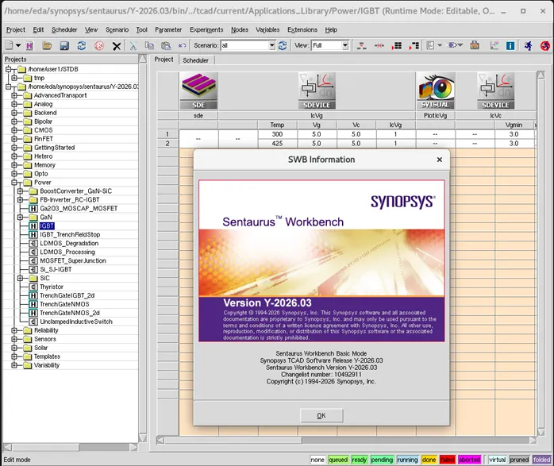Screen dimensions: 554x466
Task: Click the blue running man icon
Action: tap(529, 45)
